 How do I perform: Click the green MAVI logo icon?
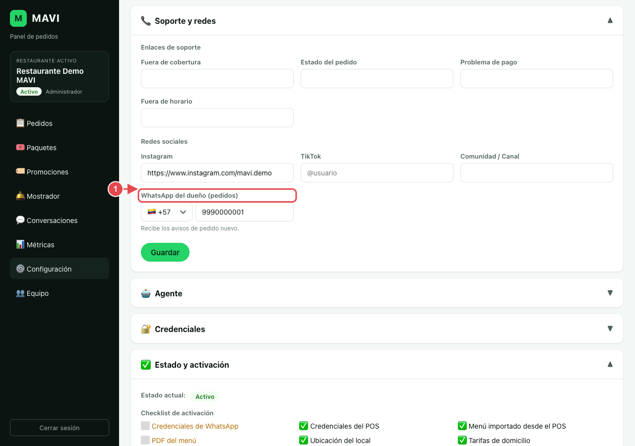coord(18,18)
